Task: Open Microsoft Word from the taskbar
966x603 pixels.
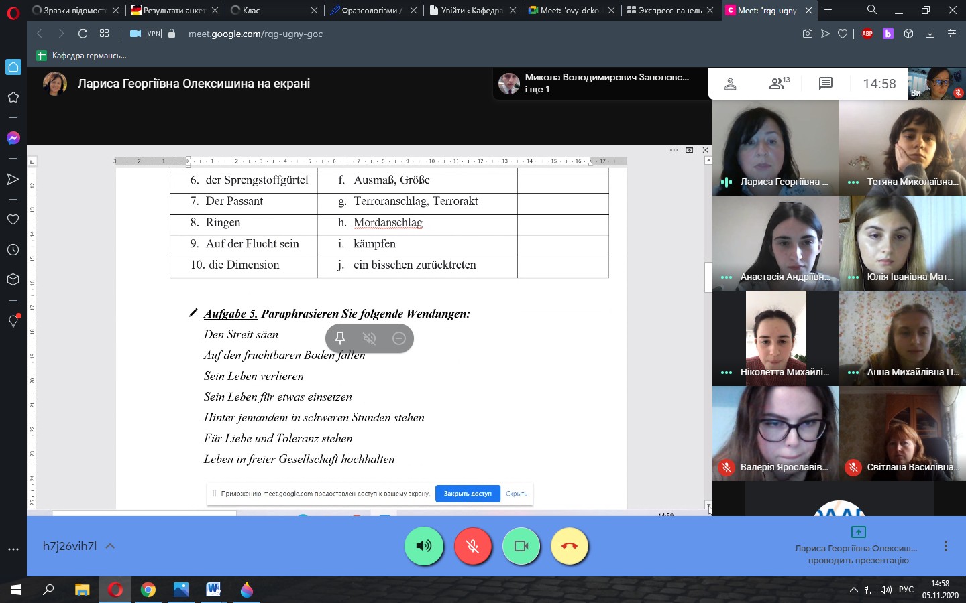Action: [213, 590]
